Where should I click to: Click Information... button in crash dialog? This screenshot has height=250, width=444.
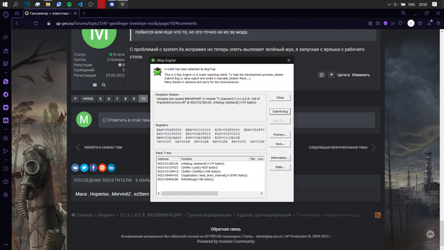(x=280, y=158)
